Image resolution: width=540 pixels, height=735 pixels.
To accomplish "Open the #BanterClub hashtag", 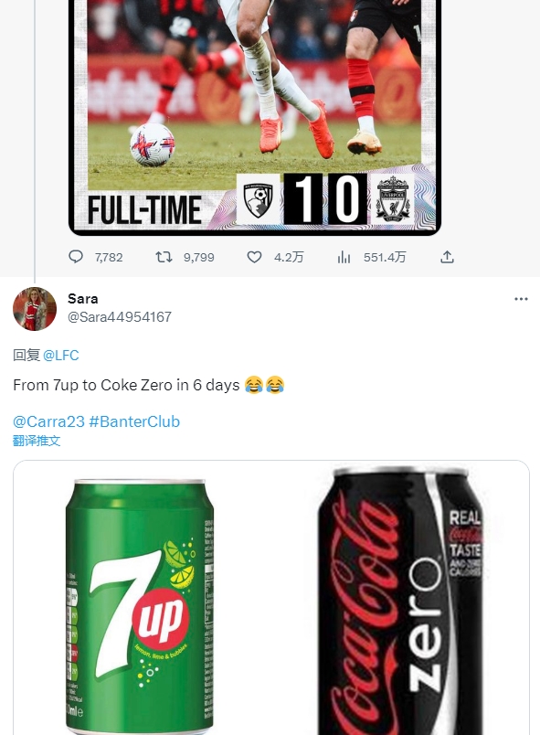I will 134,421.
